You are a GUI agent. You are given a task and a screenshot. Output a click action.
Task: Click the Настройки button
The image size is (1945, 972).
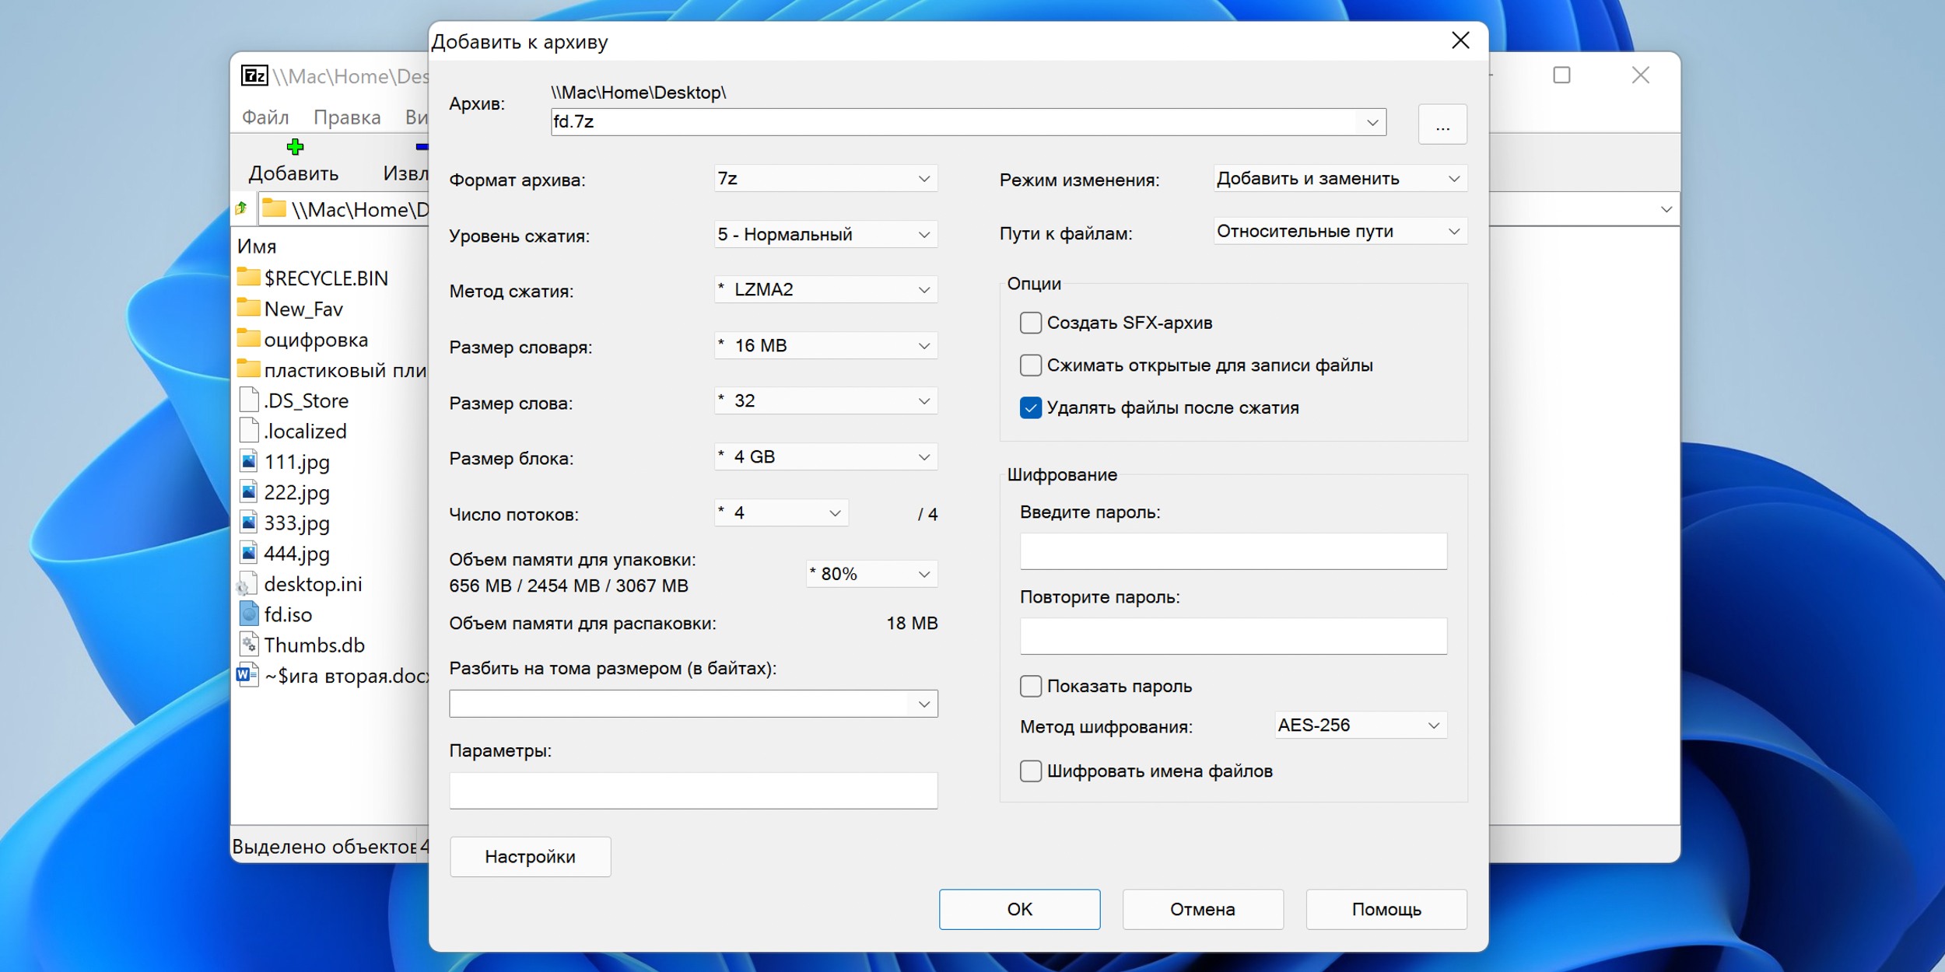(530, 856)
